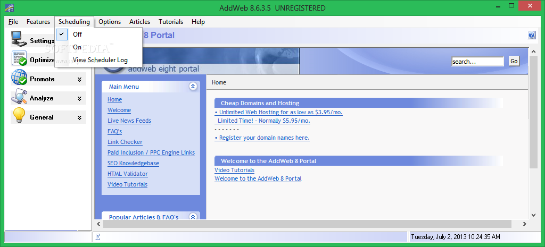
Task: Click the Analyze magnifier icon
Action: (x=19, y=97)
